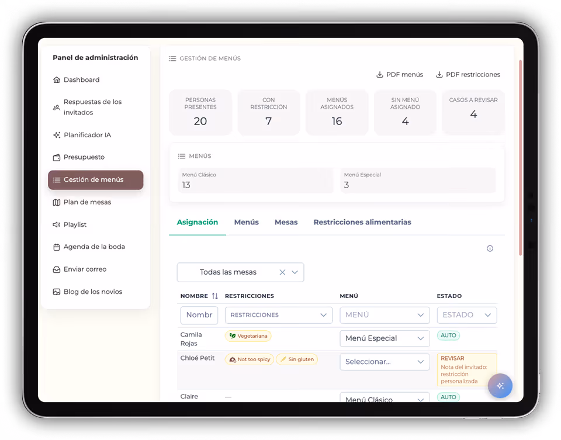
Task: Click the Nombre filter input field
Action: (x=199, y=315)
